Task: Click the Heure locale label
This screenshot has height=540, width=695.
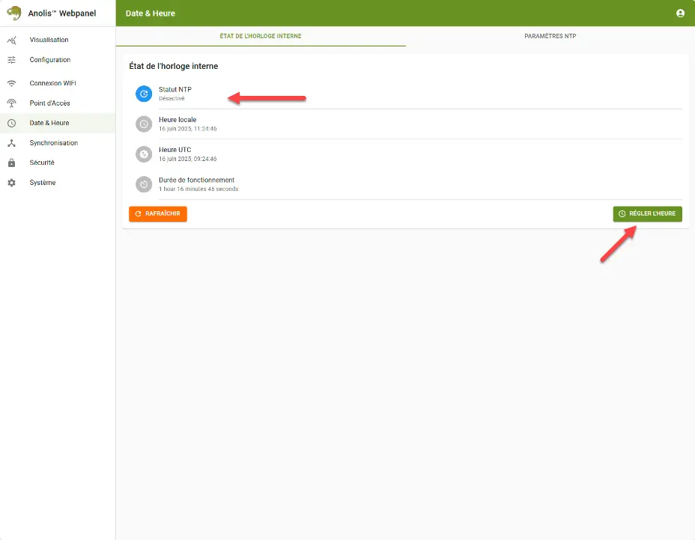Action: pos(177,120)
